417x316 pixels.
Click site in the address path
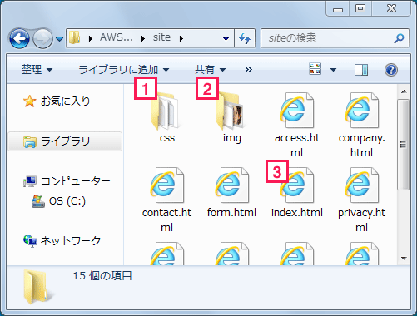point(161,37)
